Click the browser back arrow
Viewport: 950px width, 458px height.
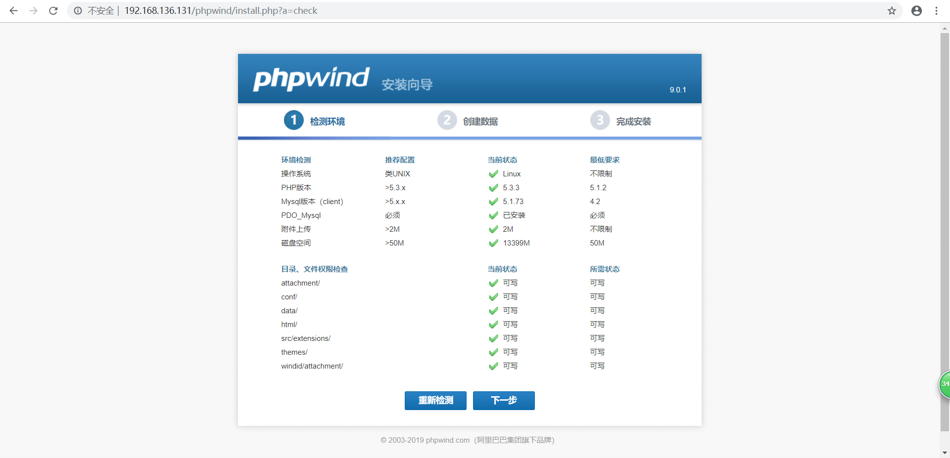(13, 10)
